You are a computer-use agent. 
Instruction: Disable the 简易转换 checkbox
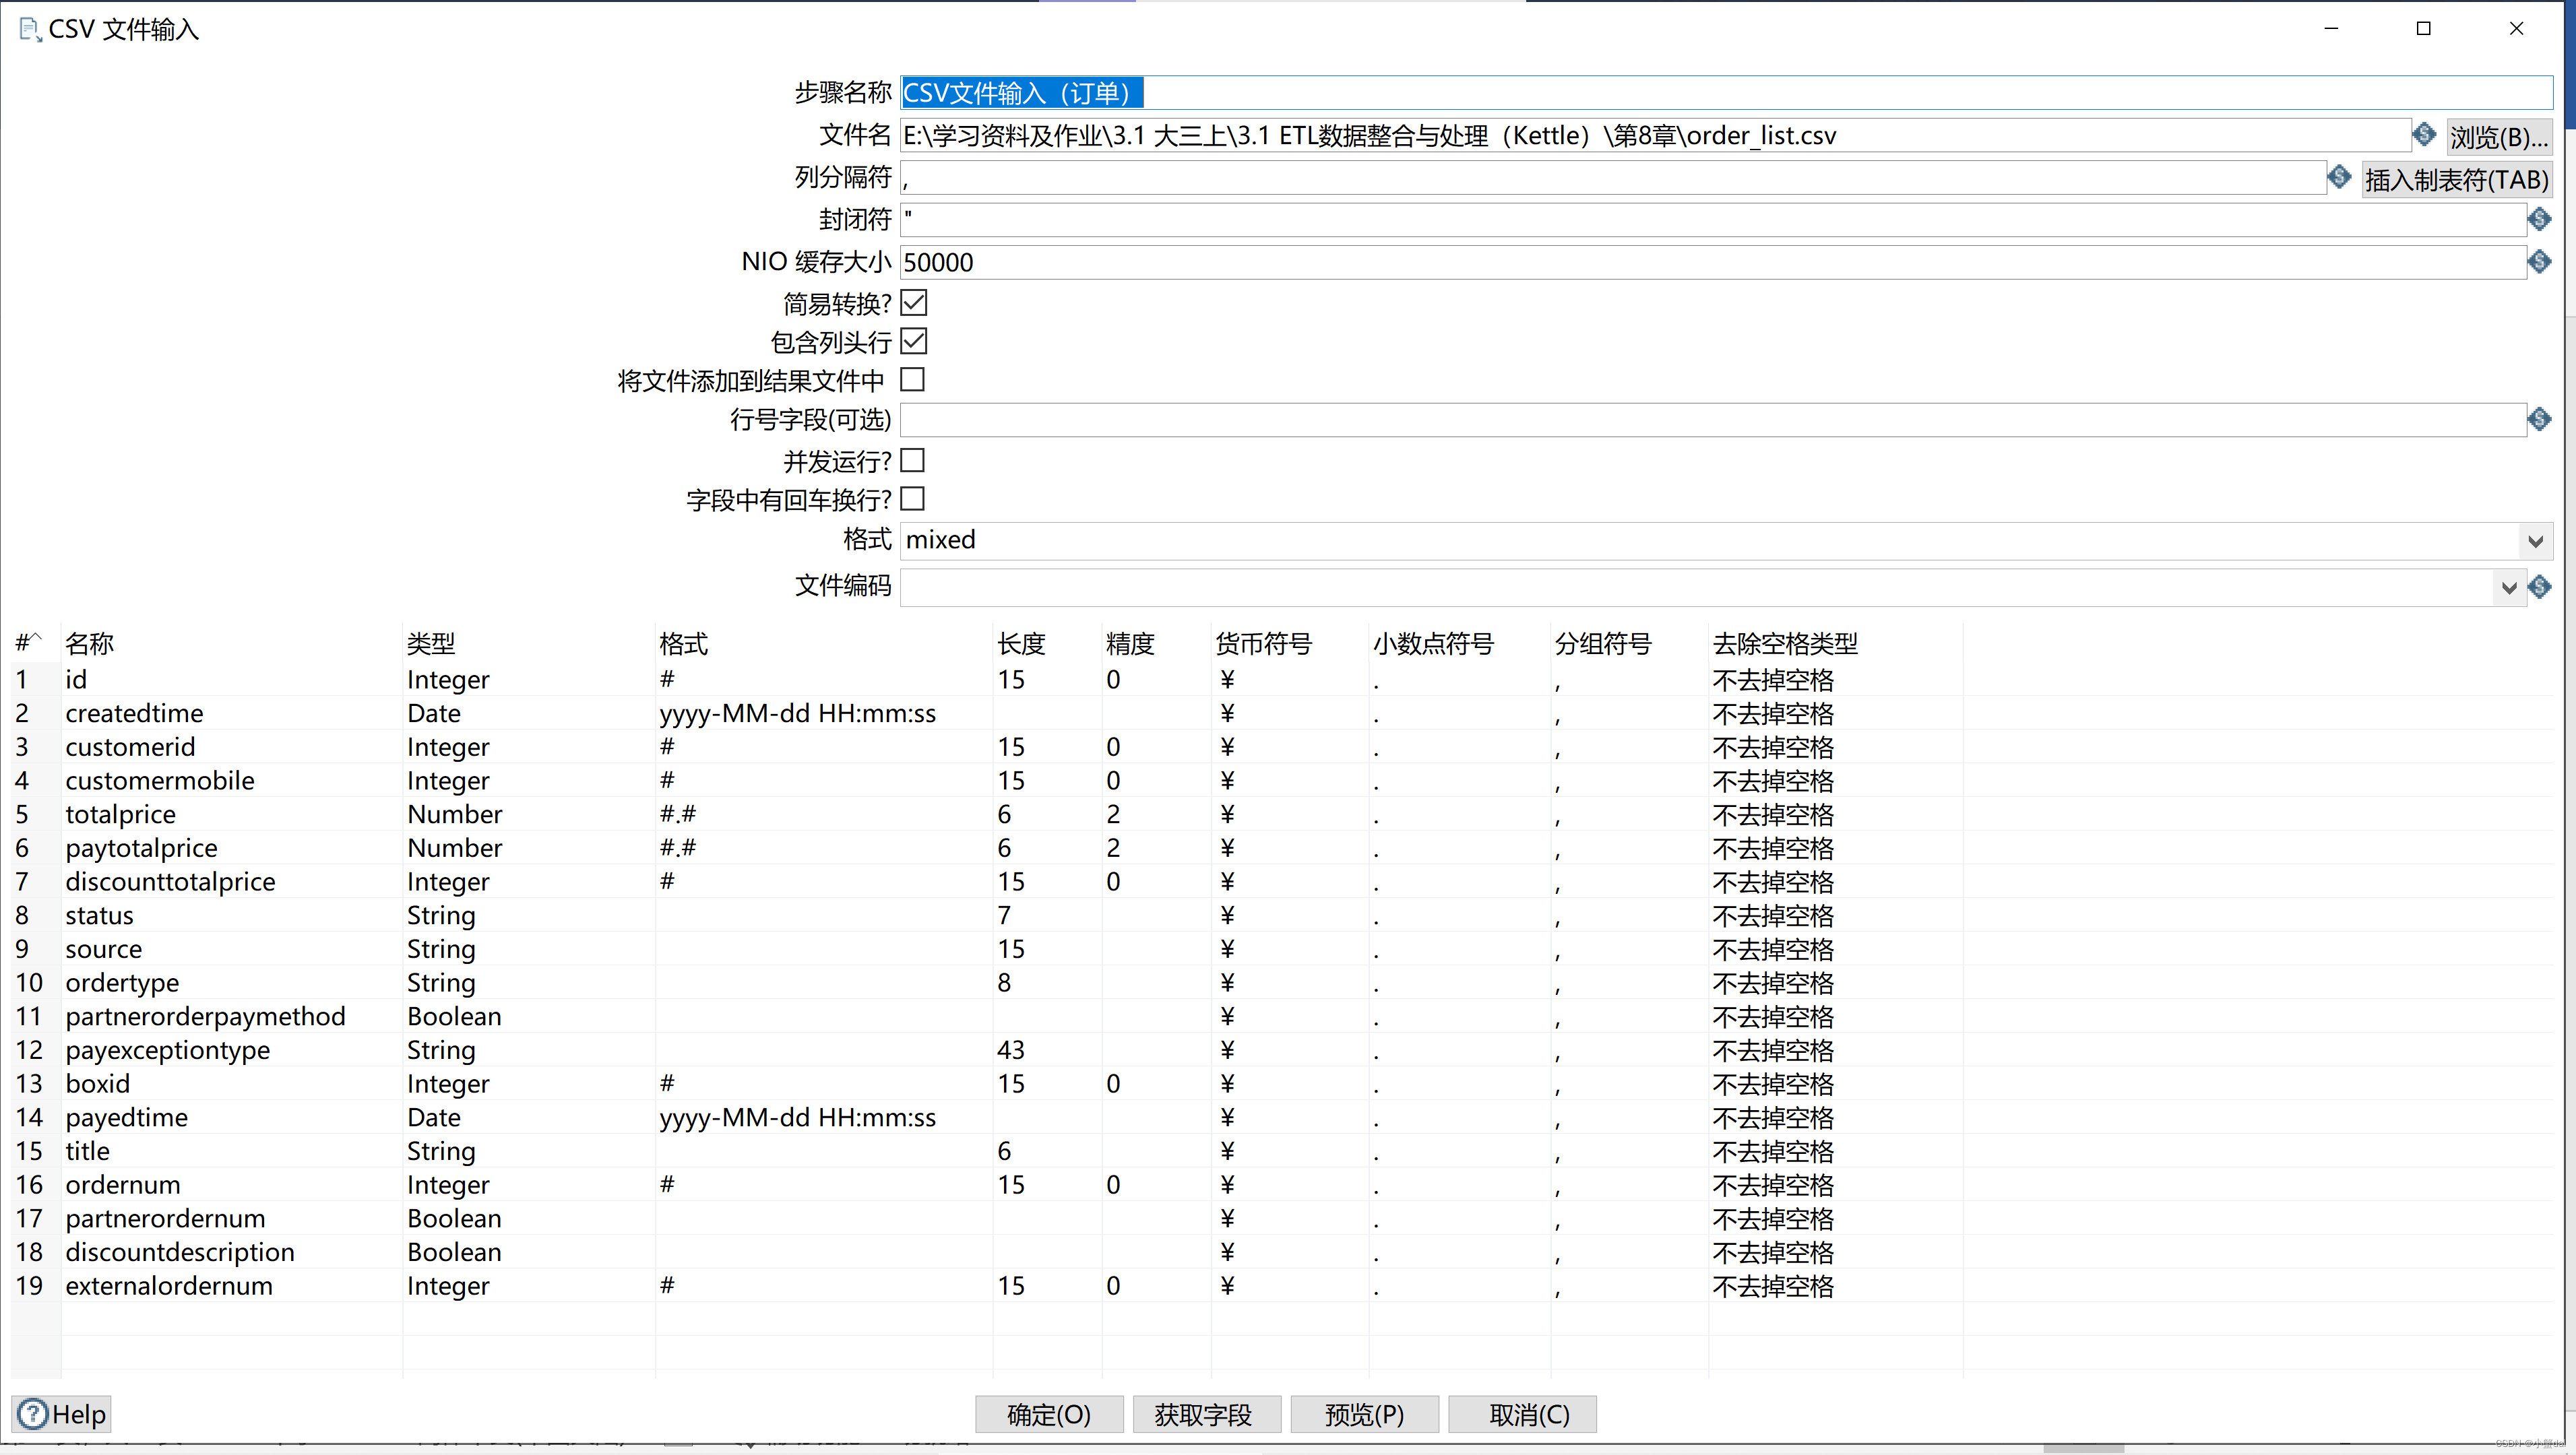[913, 302]
